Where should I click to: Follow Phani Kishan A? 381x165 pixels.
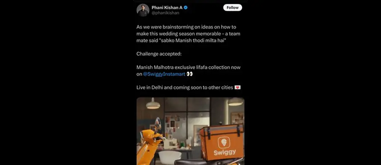point(232,8)
